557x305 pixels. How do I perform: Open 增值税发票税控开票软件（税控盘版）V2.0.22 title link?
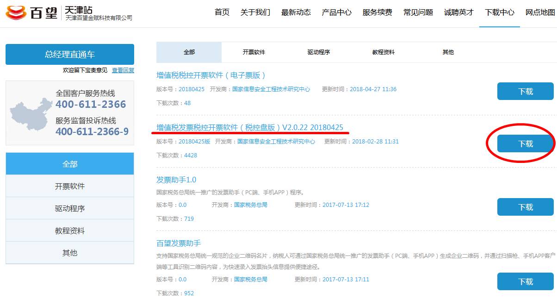click(x=250, y=127)
